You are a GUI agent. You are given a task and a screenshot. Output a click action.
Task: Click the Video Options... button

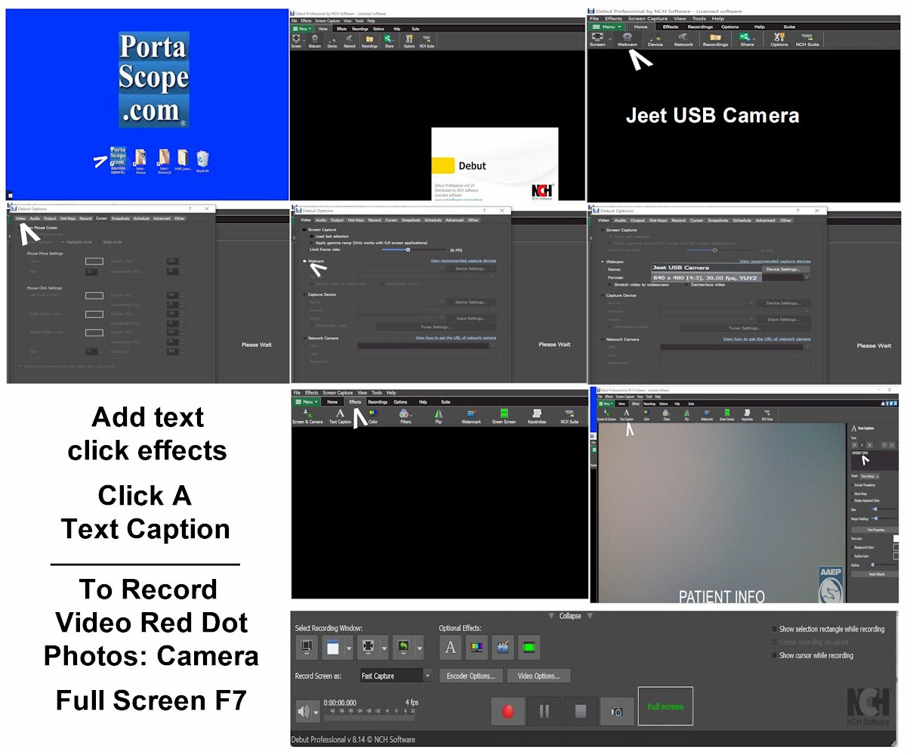click(x=539, y=676)
